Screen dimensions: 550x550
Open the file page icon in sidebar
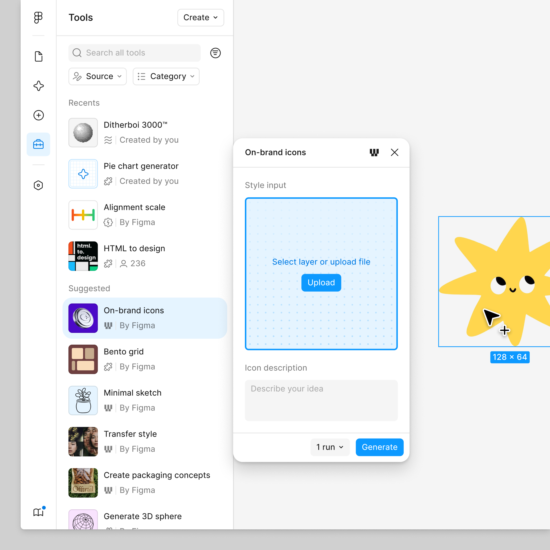point(38,56)
